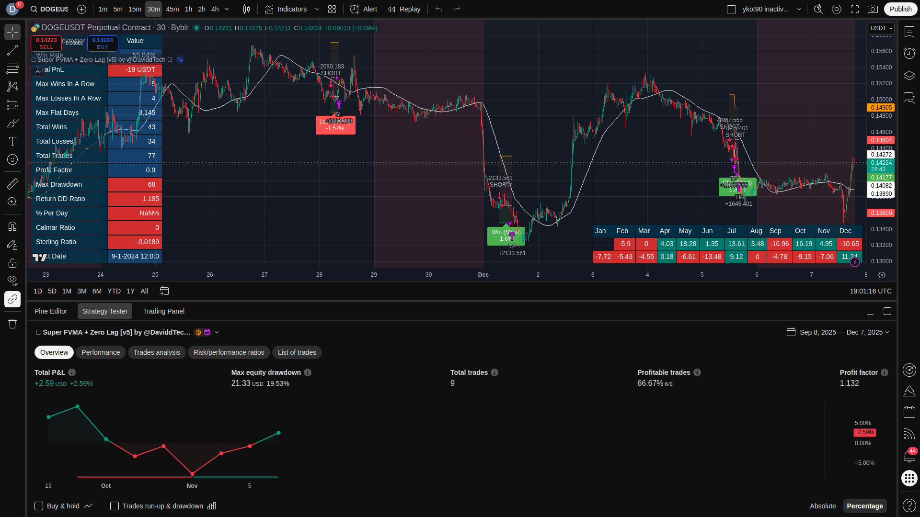The height and width of the screenshot is (517, 920).
Task: Select the 45m timeframe
Action: (x=172, y=9)
